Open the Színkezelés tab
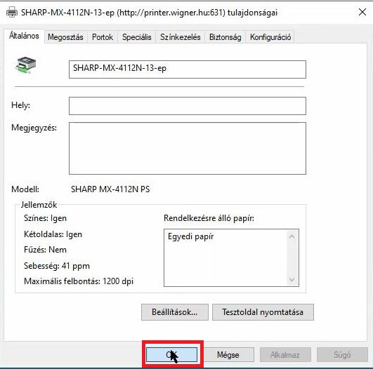The height and width of the screenshot is (369, 373). coord(180,37)
